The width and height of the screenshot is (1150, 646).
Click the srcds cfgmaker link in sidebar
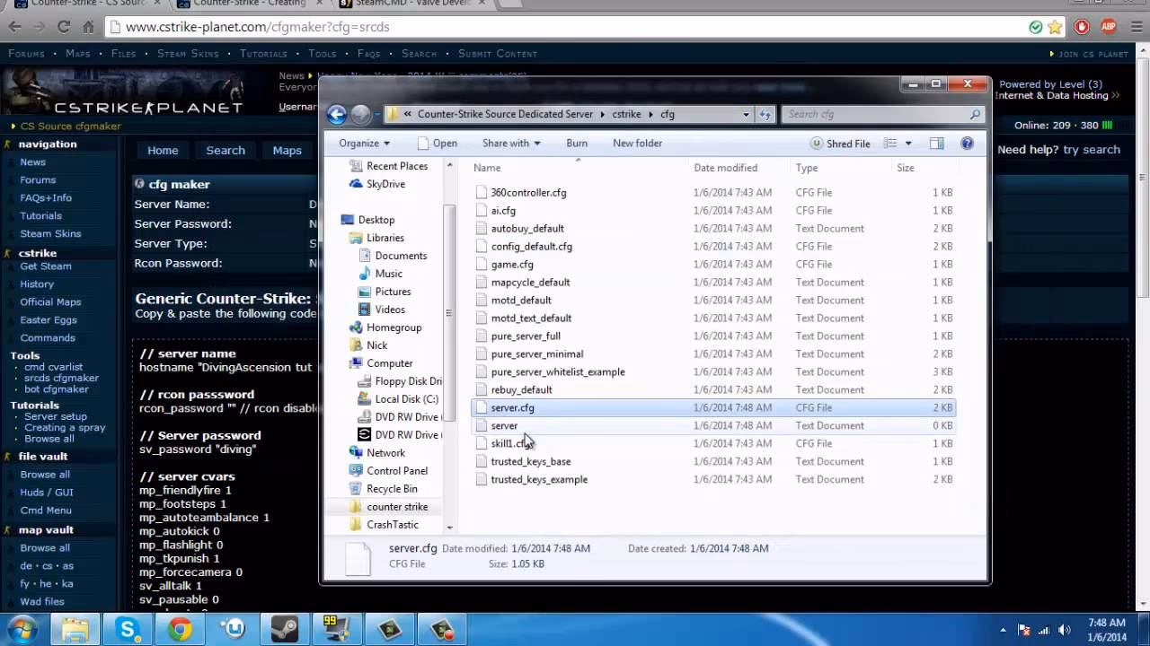point(61,378)
